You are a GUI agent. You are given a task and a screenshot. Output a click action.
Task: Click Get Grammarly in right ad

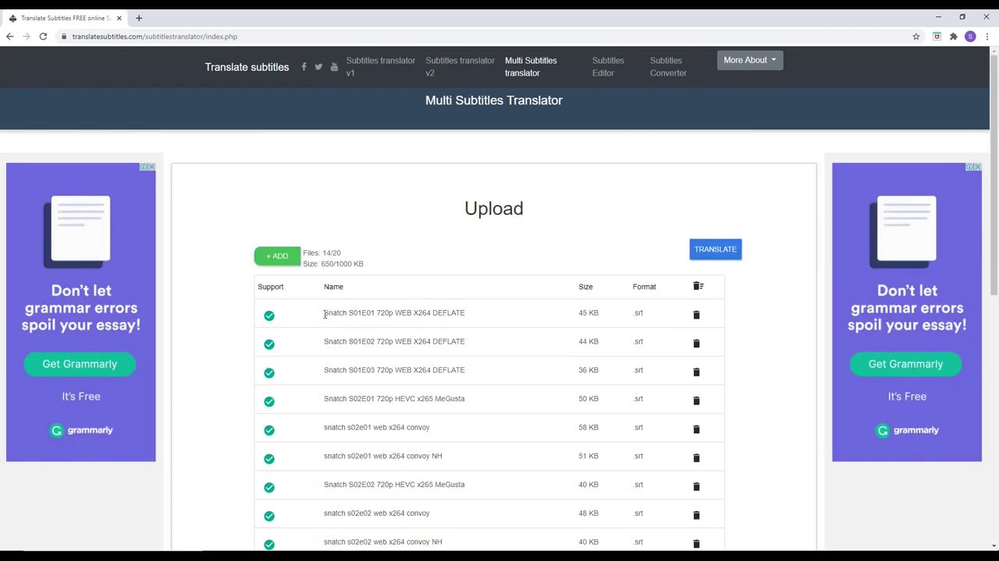905,364
